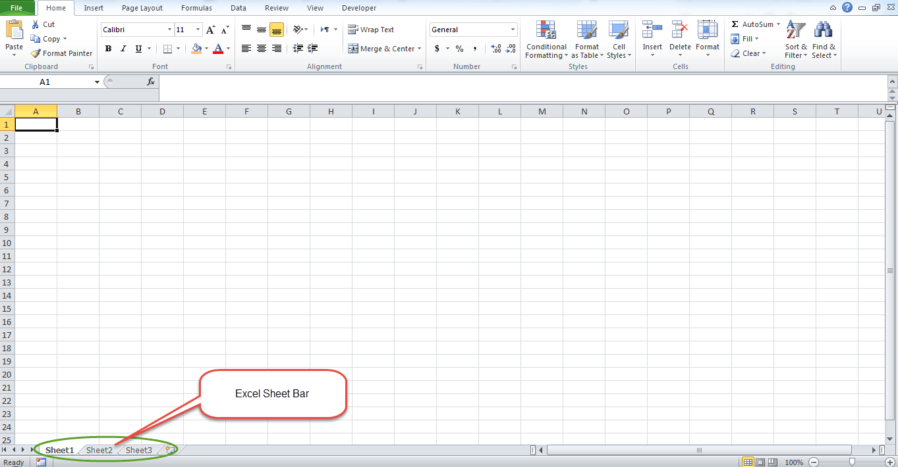
Task: Zoom in with the plus button
Action: pyautogui.click(x=890, y=462)
